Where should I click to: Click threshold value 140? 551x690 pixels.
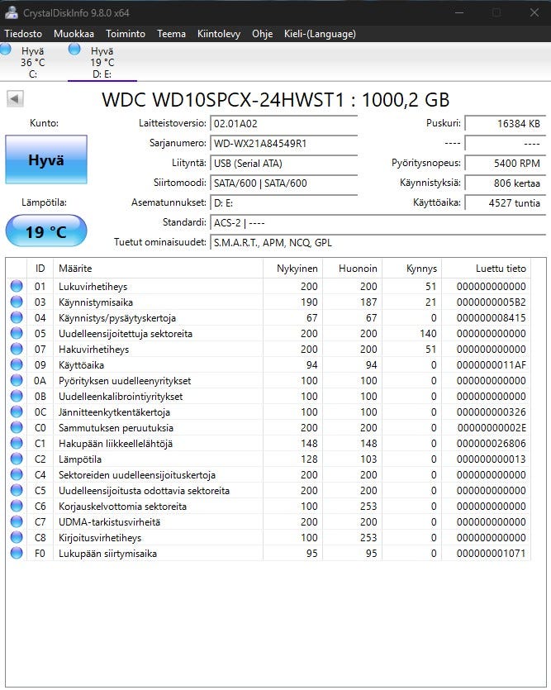[428, 334]
